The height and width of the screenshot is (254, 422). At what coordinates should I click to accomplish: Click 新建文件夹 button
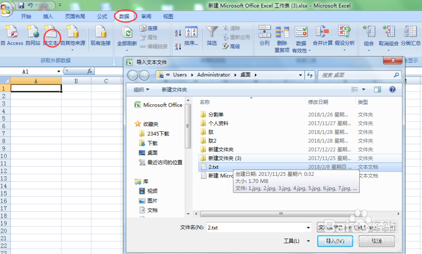click(174, 90)
